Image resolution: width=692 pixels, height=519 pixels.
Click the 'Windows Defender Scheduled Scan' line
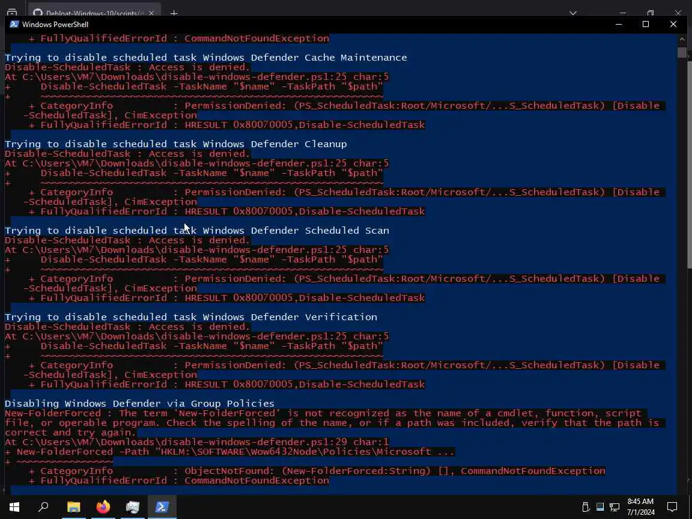(197, 231)
